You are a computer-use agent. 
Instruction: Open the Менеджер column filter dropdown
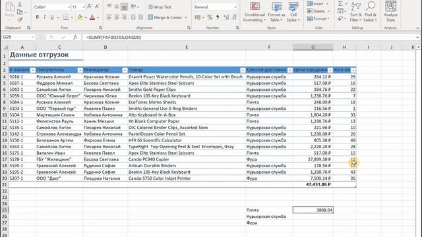click(x=125, y=70)
